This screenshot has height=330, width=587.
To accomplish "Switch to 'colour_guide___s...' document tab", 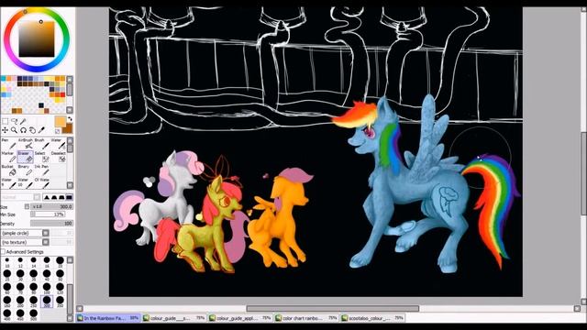I will pos(175,318).
